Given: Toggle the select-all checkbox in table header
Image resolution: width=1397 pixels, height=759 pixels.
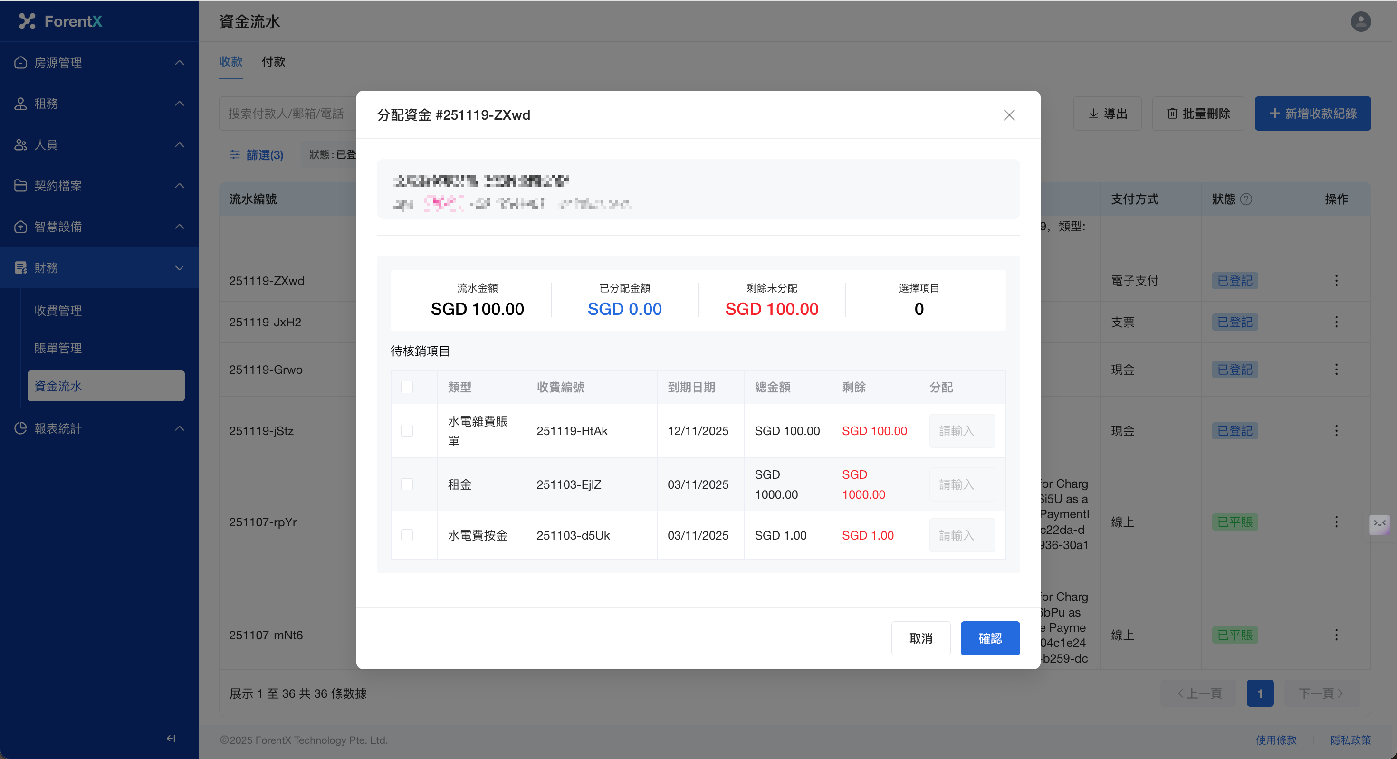Looking at the screenshot, I should 407,387.
